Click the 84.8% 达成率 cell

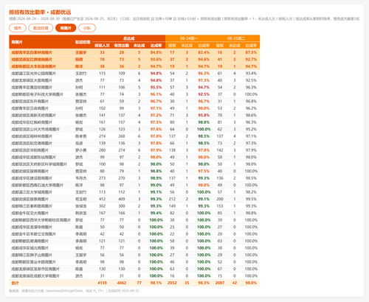(x=156, y=52)
